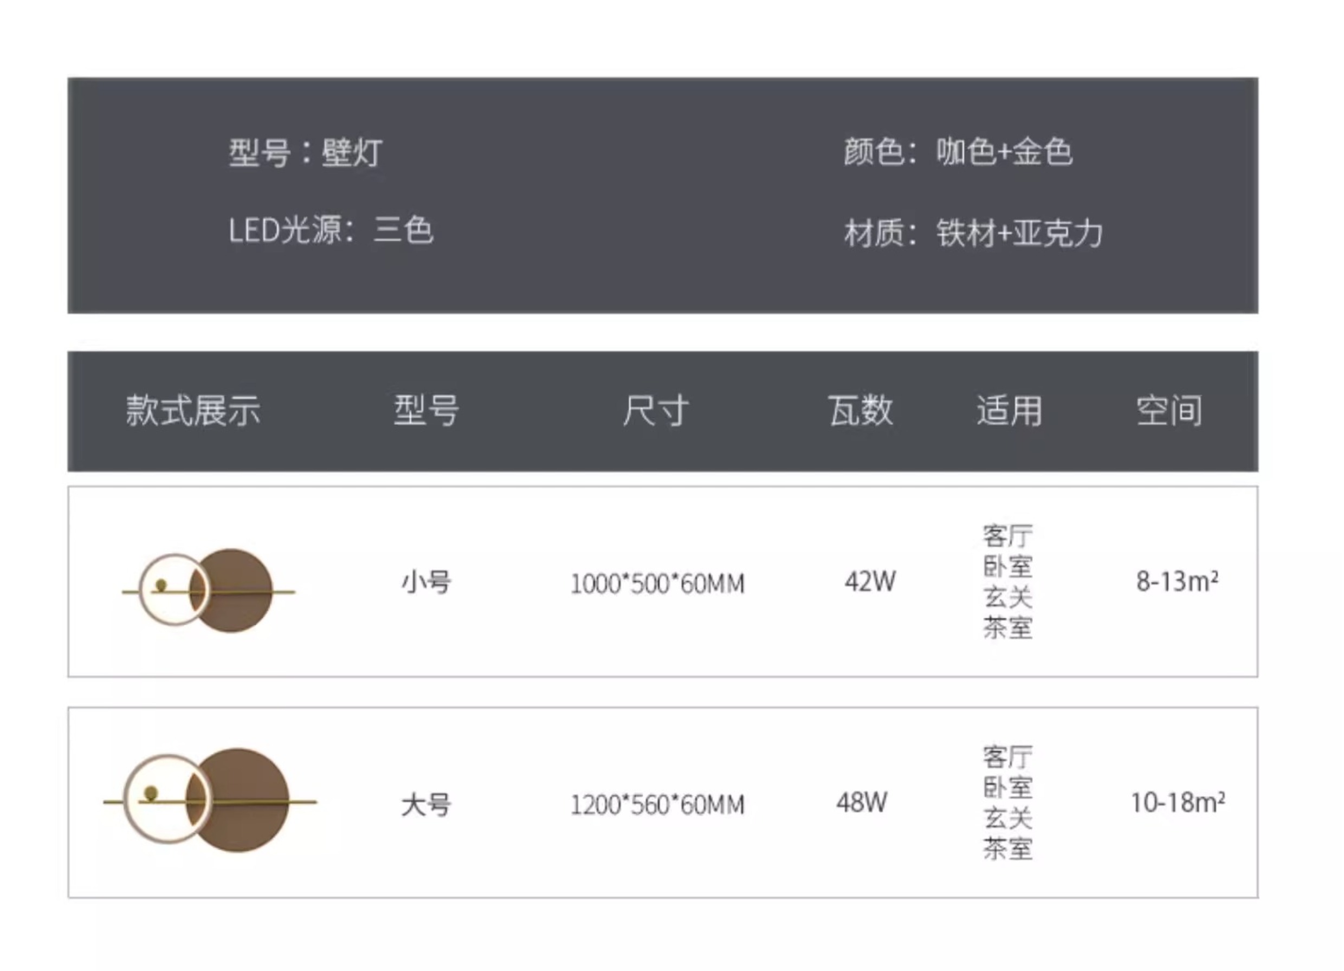This screenshot has width=1344, height=971.
Task: Select the 大号 model label
Action: pyautogui.click(x=426, y=805)
